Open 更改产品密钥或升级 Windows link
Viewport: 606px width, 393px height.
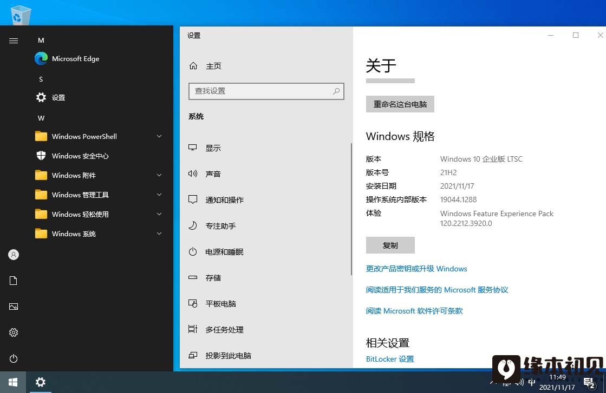(x=416, y=269)
